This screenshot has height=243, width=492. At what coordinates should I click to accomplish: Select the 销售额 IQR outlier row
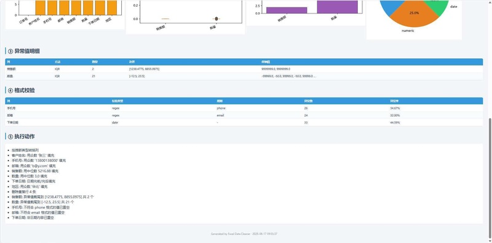244,69
